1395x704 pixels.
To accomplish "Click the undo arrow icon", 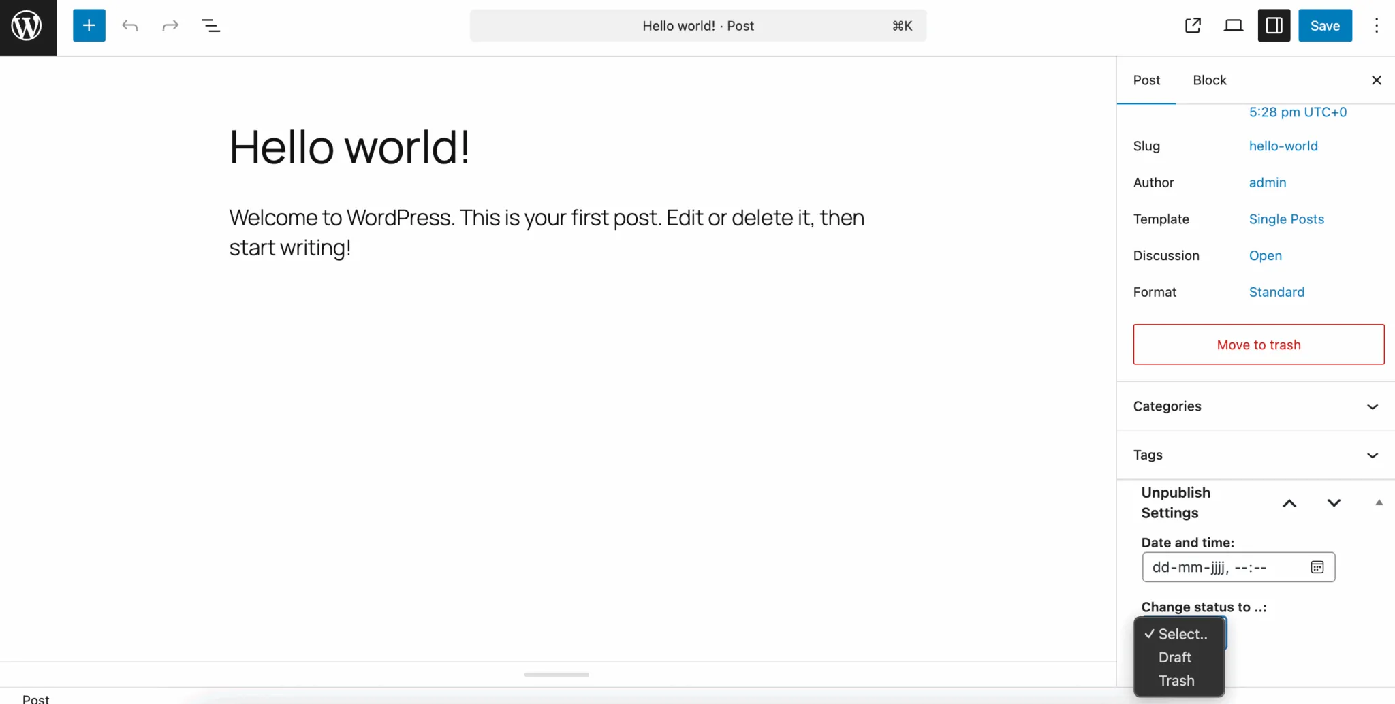I will [130, 26].
